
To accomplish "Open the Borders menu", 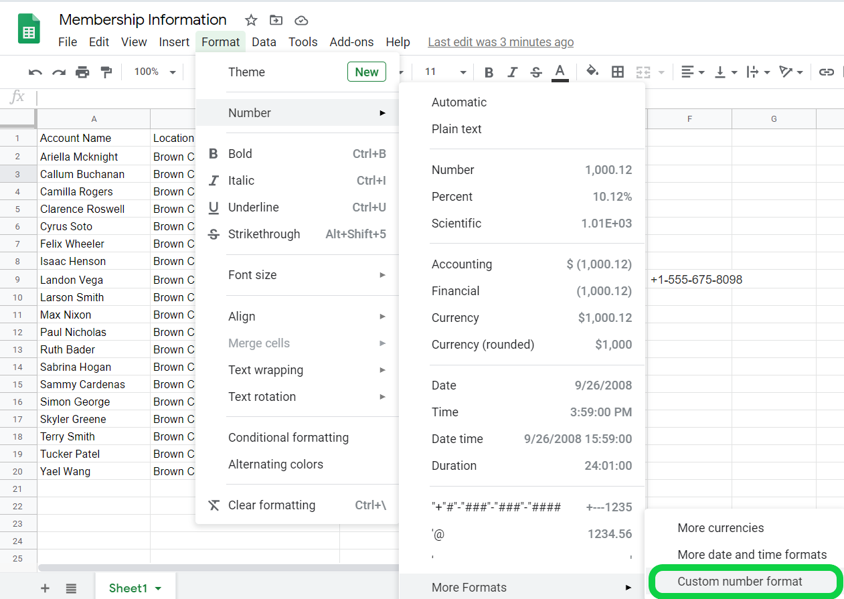I will tap(618, 72).
